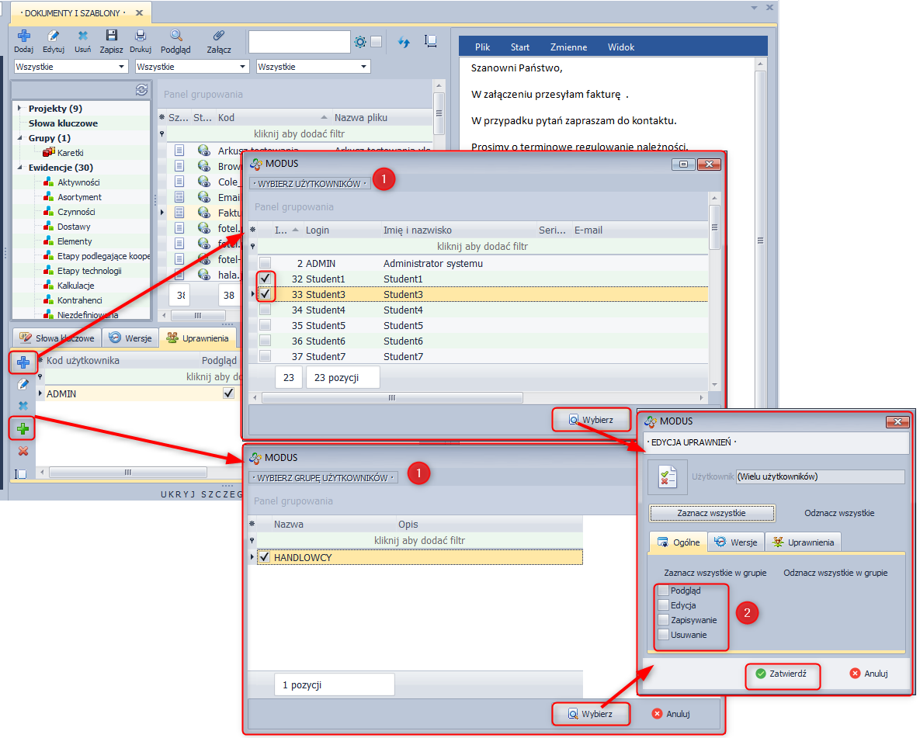Click the Drukuj printer icon
The width and height of the screenshot is (920, 738).
141,36
